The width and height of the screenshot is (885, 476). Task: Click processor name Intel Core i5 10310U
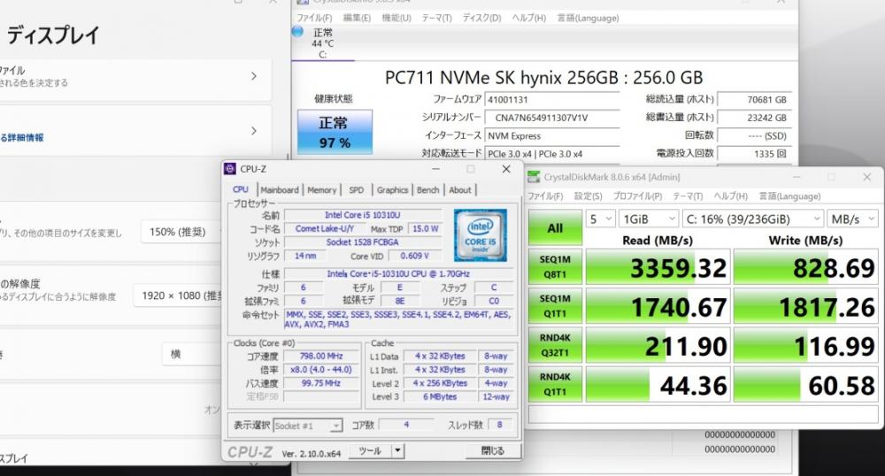pyautogui.click(x=362, y=215)
